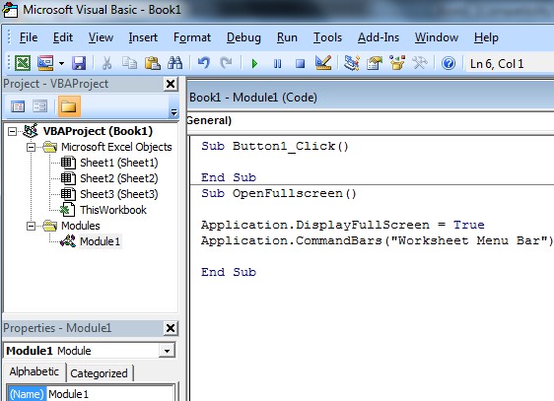Open the Add-Ins menu
Image resolution: width=554 pixels, height=401 pixels.
point(379,37)
